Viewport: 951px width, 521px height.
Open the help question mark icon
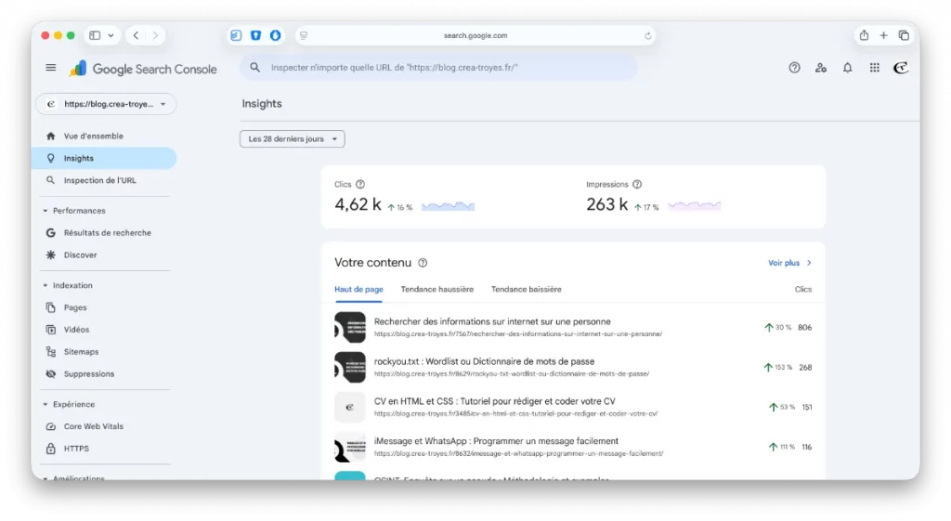pos(794,68)
